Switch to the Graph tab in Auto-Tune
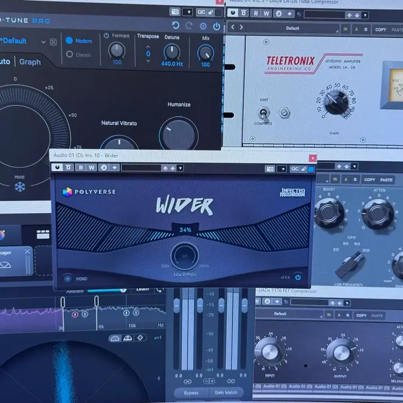 (30, 62)
